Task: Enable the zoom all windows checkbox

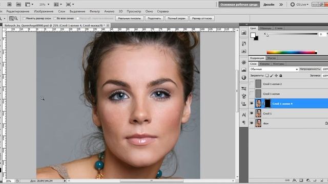Action: click(55, 18)
